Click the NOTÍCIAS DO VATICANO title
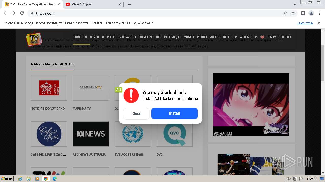The width and height of the screenshot is (325, 182). [48, 108]
